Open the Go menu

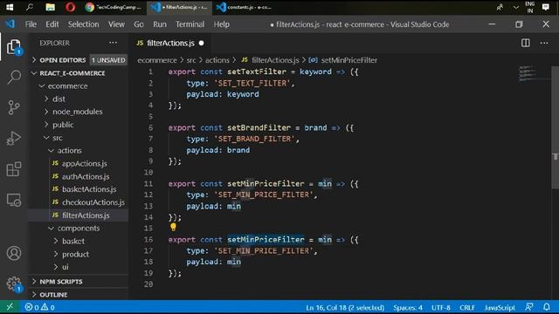tap(139, 24)
